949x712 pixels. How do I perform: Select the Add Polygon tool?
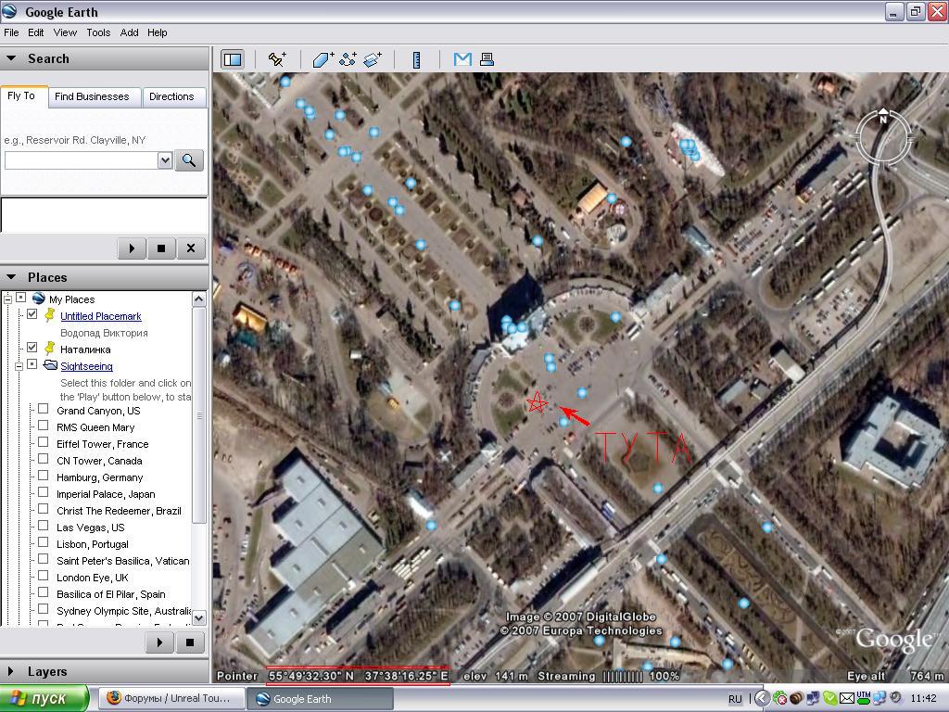click(x=323, y=59)
